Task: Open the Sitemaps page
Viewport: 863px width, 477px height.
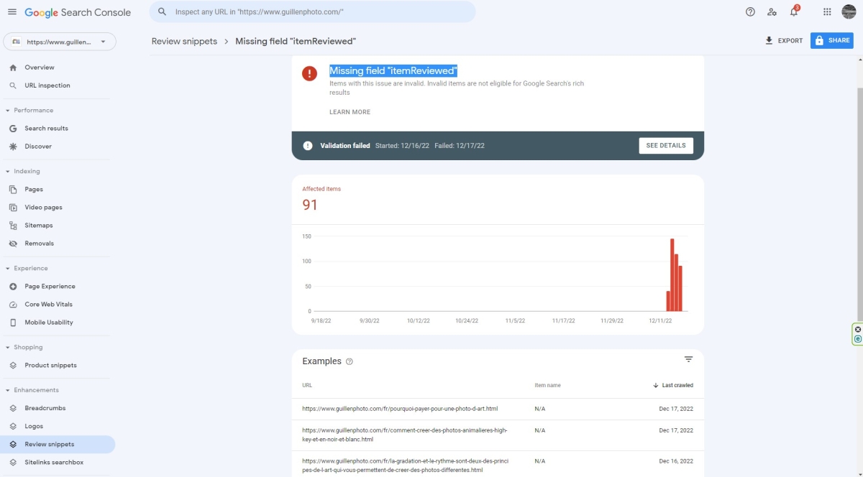Action: point(39,226)
